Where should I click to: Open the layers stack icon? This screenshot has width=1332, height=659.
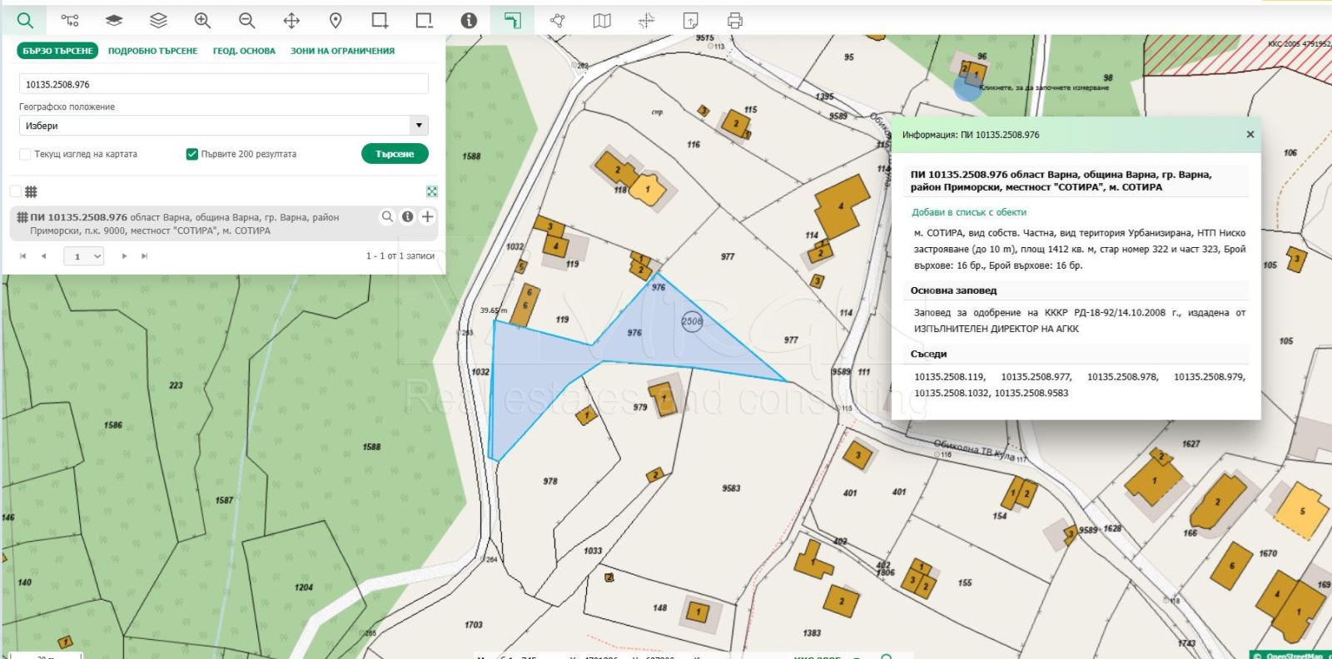click(158, 21)
